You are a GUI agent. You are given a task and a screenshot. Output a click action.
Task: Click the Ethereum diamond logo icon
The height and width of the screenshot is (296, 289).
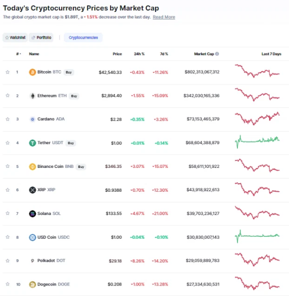(33, 96)
